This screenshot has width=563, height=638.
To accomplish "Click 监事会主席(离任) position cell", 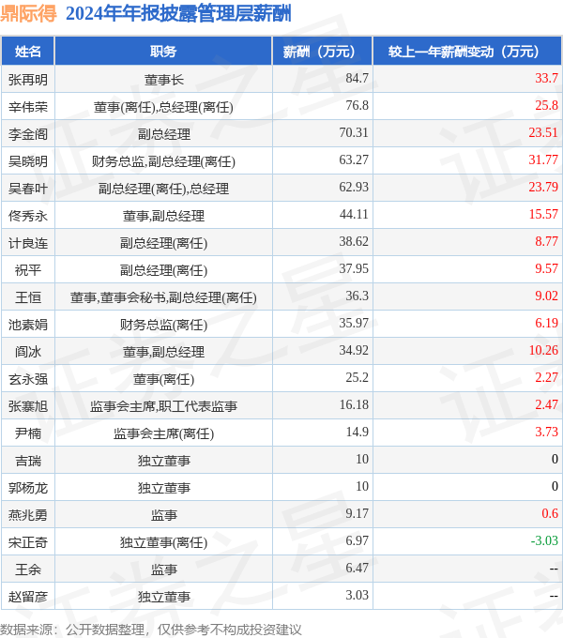I will pos(163,433).
